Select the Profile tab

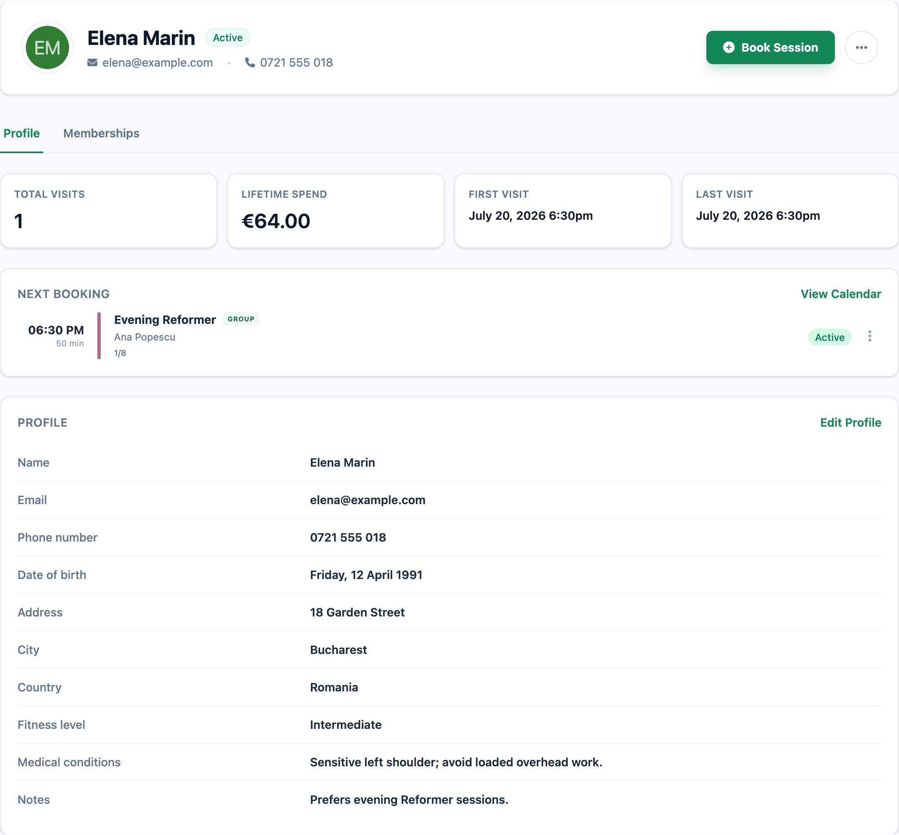pos(22,133)
